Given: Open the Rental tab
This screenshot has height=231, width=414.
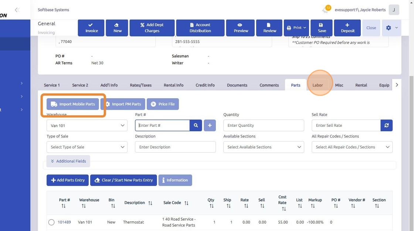Looking at the screenshot, I should click(361, 85).
